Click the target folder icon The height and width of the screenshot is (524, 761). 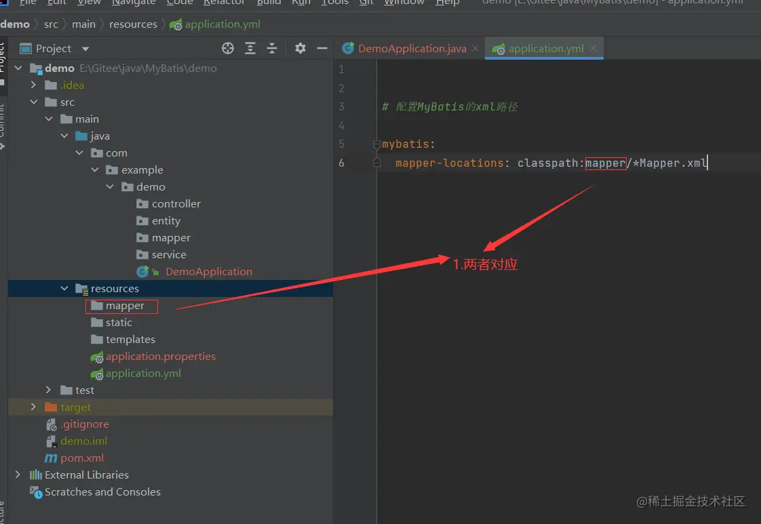50,407
